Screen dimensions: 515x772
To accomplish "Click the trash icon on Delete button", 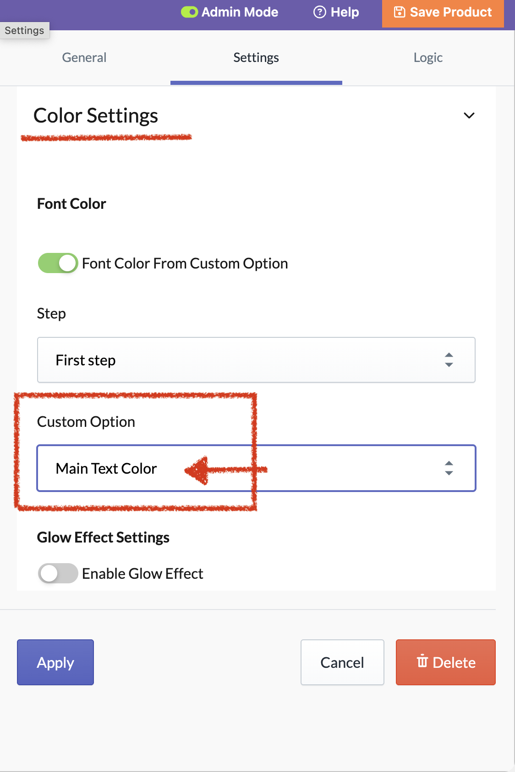I will (x=422, y=661).
